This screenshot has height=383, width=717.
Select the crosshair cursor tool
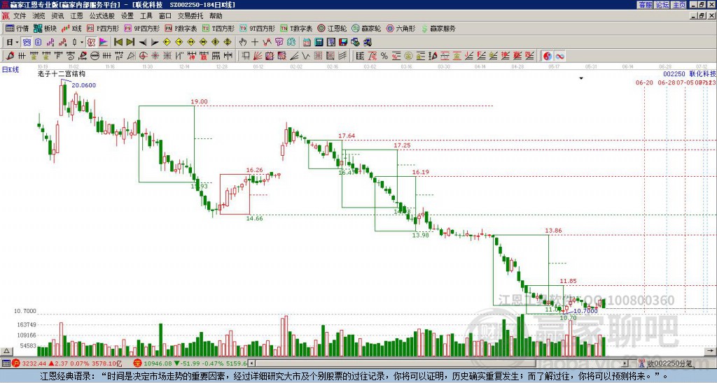(x=255, y=43)
